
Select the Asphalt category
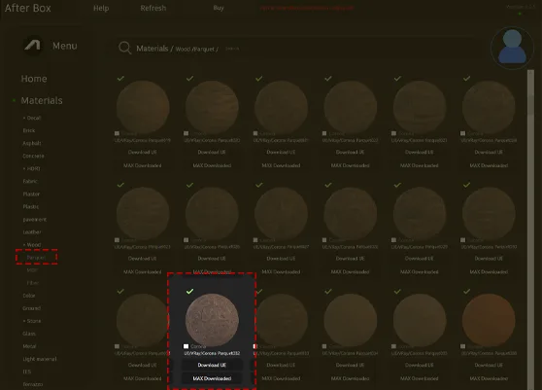click(x=32, y=143)
